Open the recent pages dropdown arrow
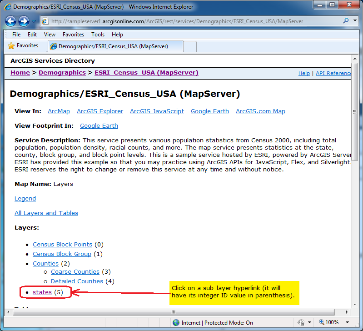The height and width of the screenshot is (331, 363). 34,21
